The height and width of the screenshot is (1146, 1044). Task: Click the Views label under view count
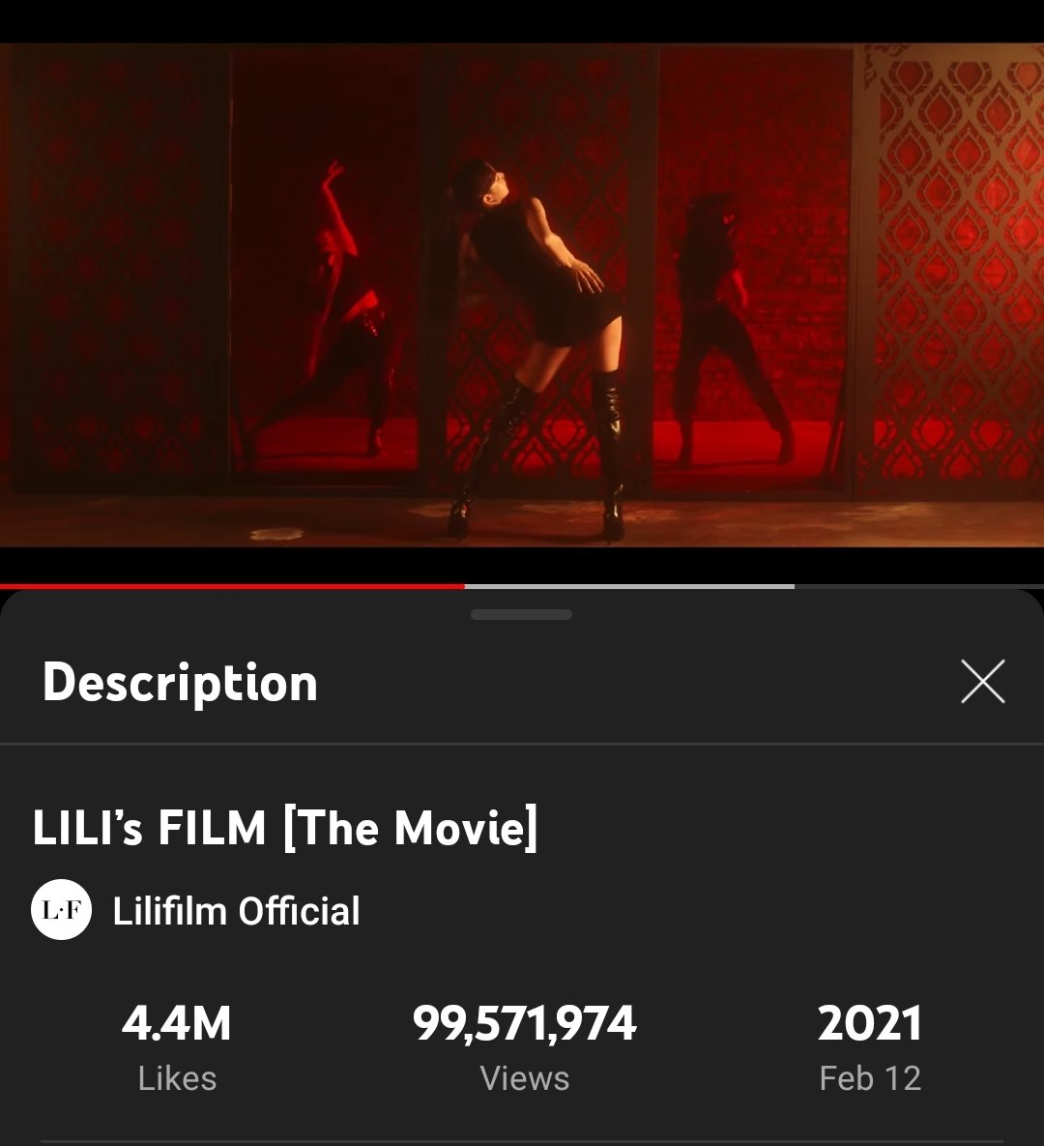click(x=525, y=1078)
